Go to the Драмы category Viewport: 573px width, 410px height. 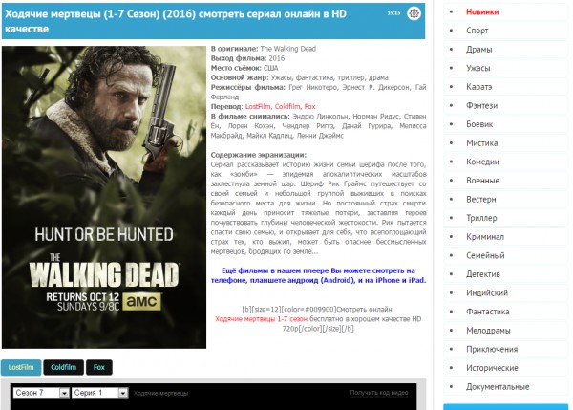click(478, 50)
